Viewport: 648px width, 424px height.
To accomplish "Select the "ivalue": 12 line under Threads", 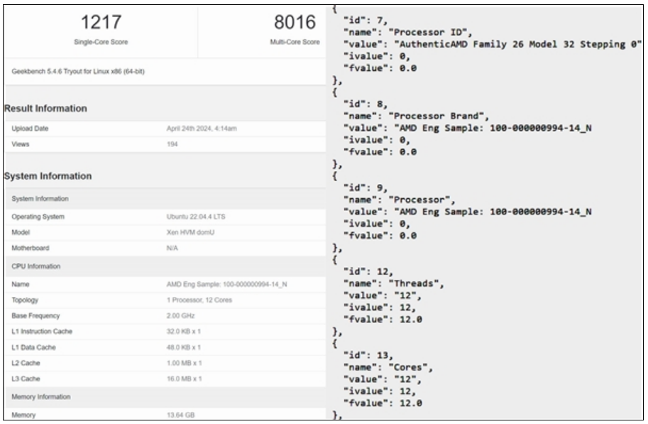I will pyautogui.click(x=380, y=308).
